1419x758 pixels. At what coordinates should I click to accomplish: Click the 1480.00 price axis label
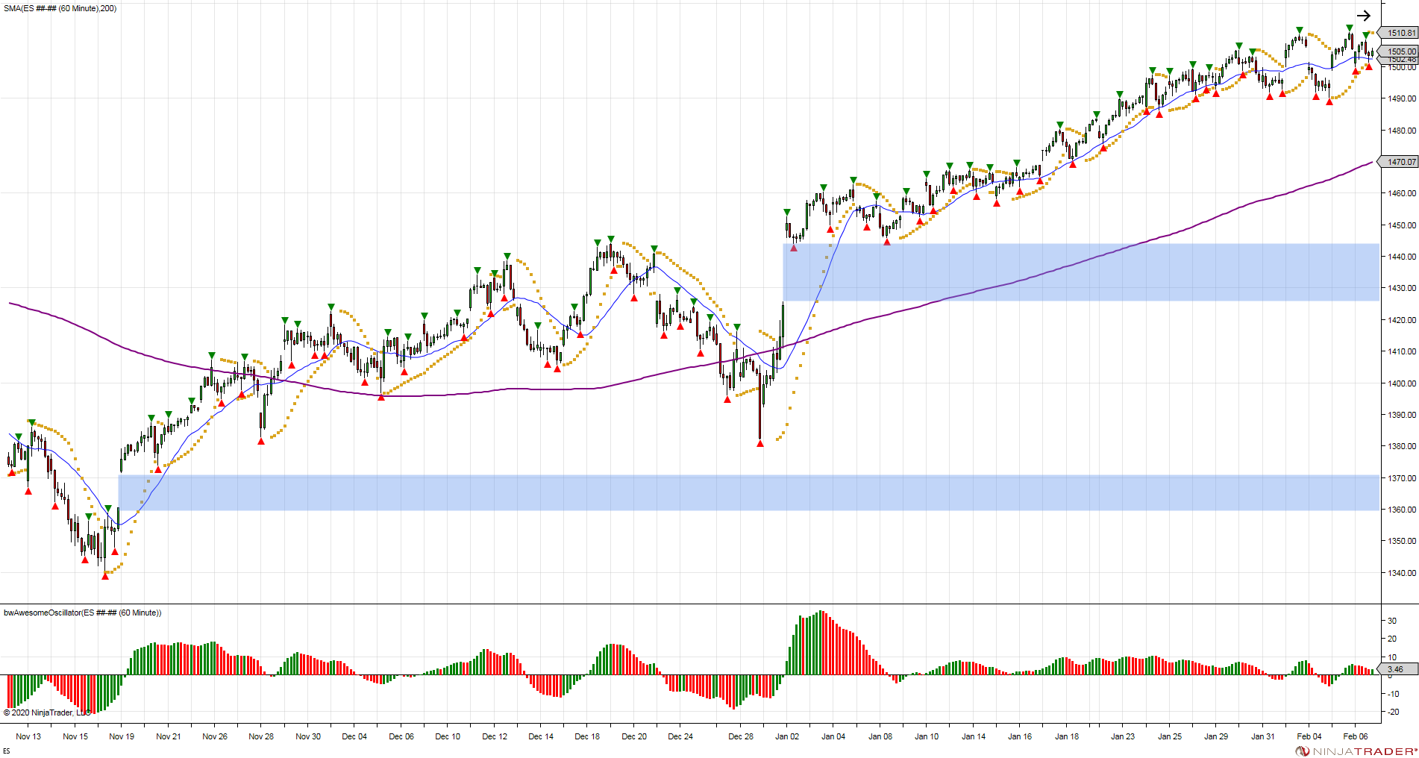pos(1402,131)
